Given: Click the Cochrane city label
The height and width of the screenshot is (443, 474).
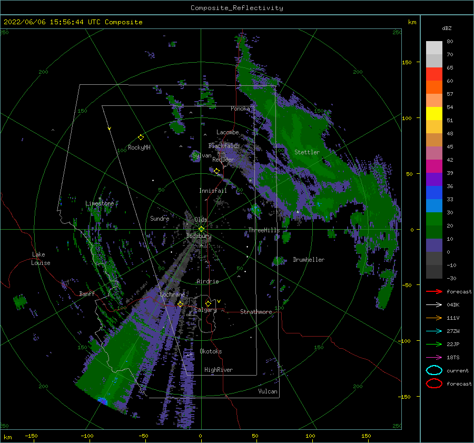Looking at the screenshot, I should tap(172, 294).
